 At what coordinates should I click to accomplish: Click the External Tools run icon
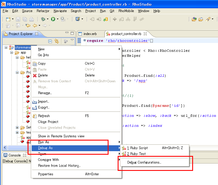pos(63,19)
